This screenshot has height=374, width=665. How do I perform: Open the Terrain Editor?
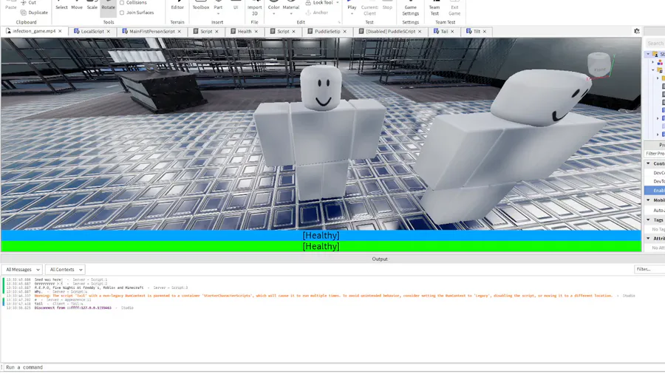(x=177, y=6)
